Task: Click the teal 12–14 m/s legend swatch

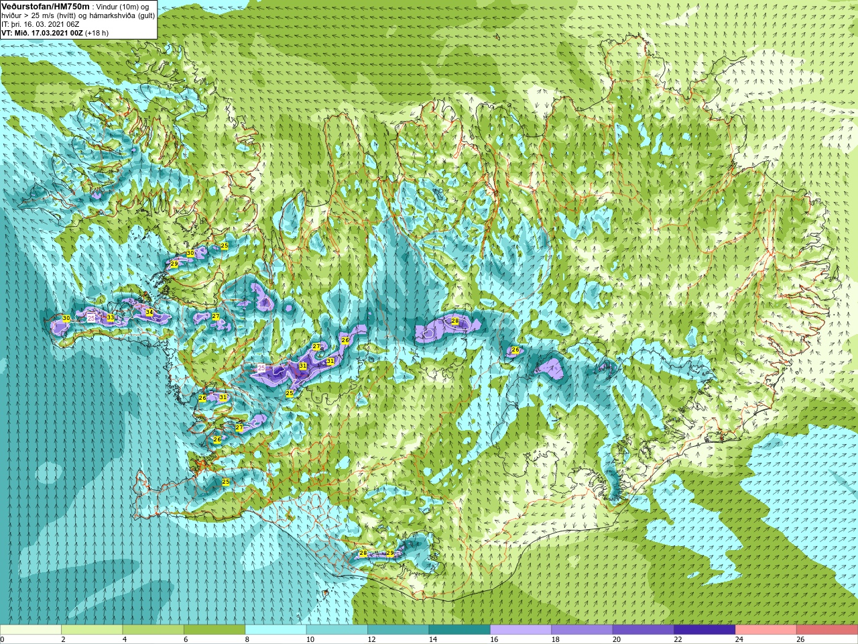Action: point(398,630)
